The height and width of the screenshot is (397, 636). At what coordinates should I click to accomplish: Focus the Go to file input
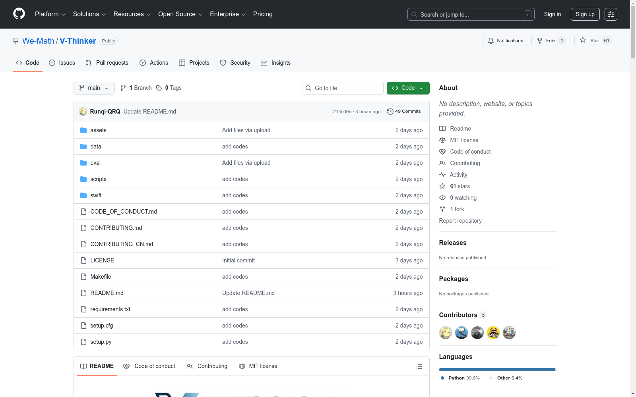click(x=343, y=88)
